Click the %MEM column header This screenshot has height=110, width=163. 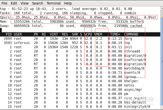click(98, 34)
